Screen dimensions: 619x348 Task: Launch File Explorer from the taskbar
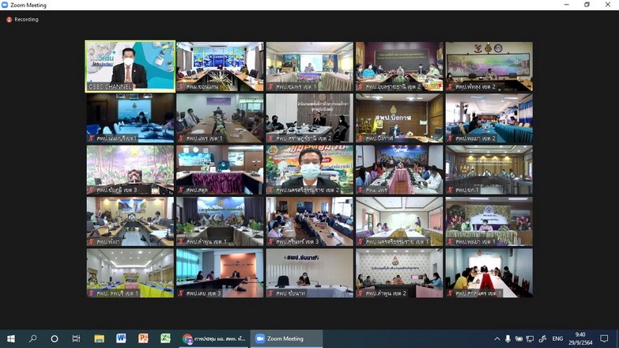click(x=99, y=339)
